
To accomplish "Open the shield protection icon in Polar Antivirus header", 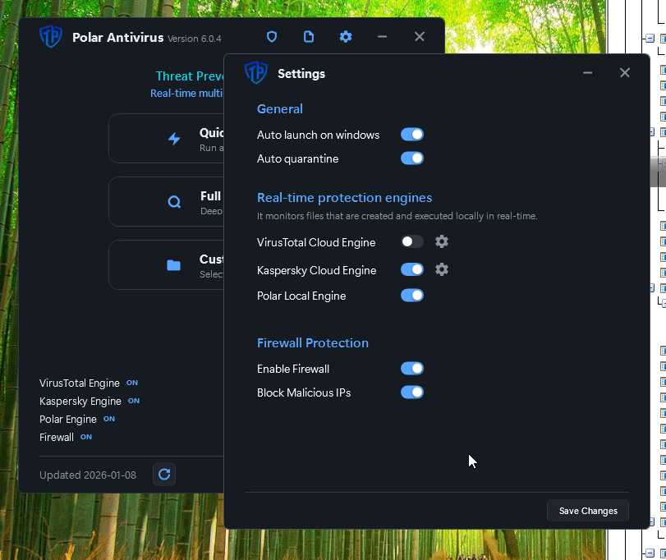I will click(272, 37).
